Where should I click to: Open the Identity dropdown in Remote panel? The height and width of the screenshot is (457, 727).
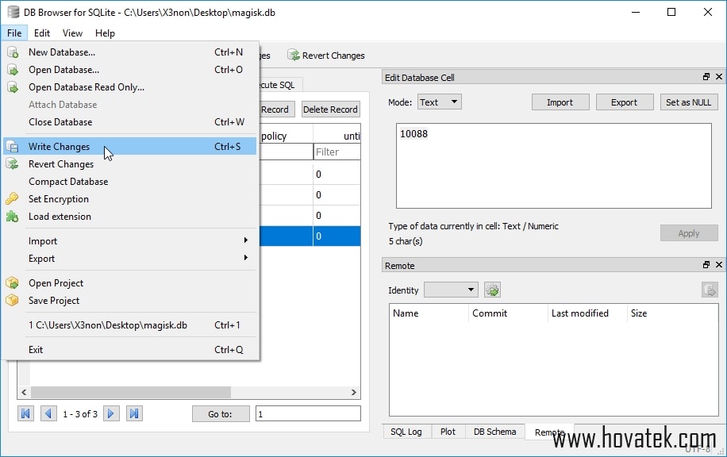pos(451,290)
